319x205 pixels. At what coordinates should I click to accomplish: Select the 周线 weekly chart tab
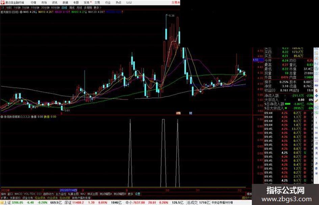click(x=72, y=7)
